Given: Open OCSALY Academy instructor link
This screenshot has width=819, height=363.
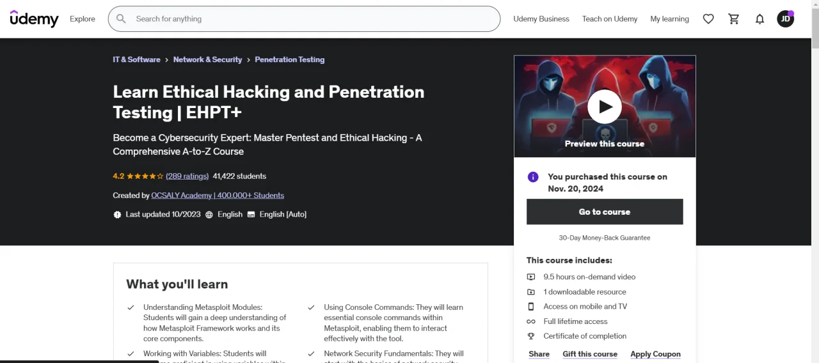Looking at the screenshot, I should 218,196.
